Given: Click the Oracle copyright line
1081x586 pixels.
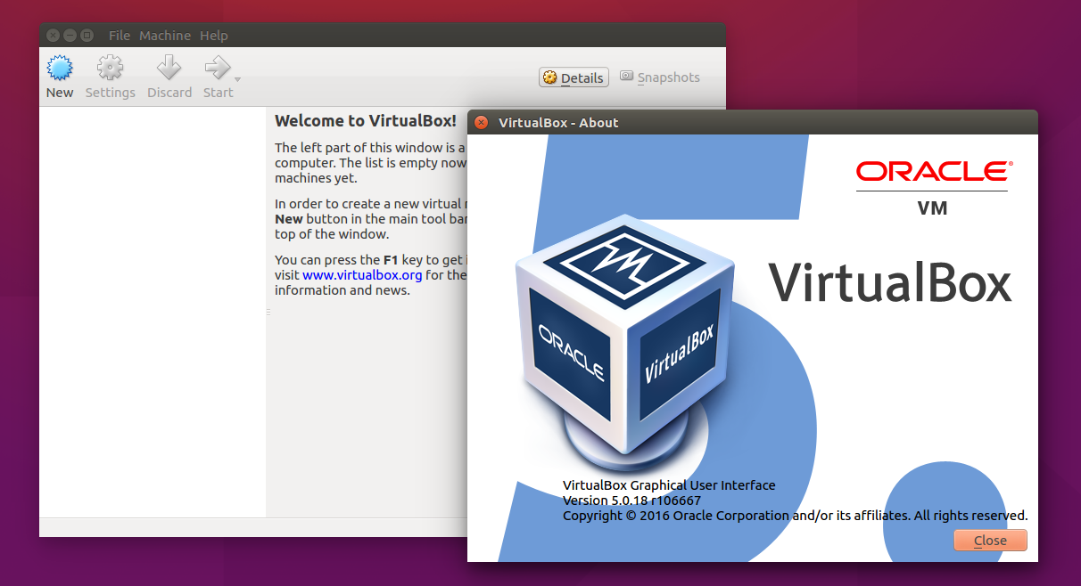Looking at the screenshot, I should [795, 516].
